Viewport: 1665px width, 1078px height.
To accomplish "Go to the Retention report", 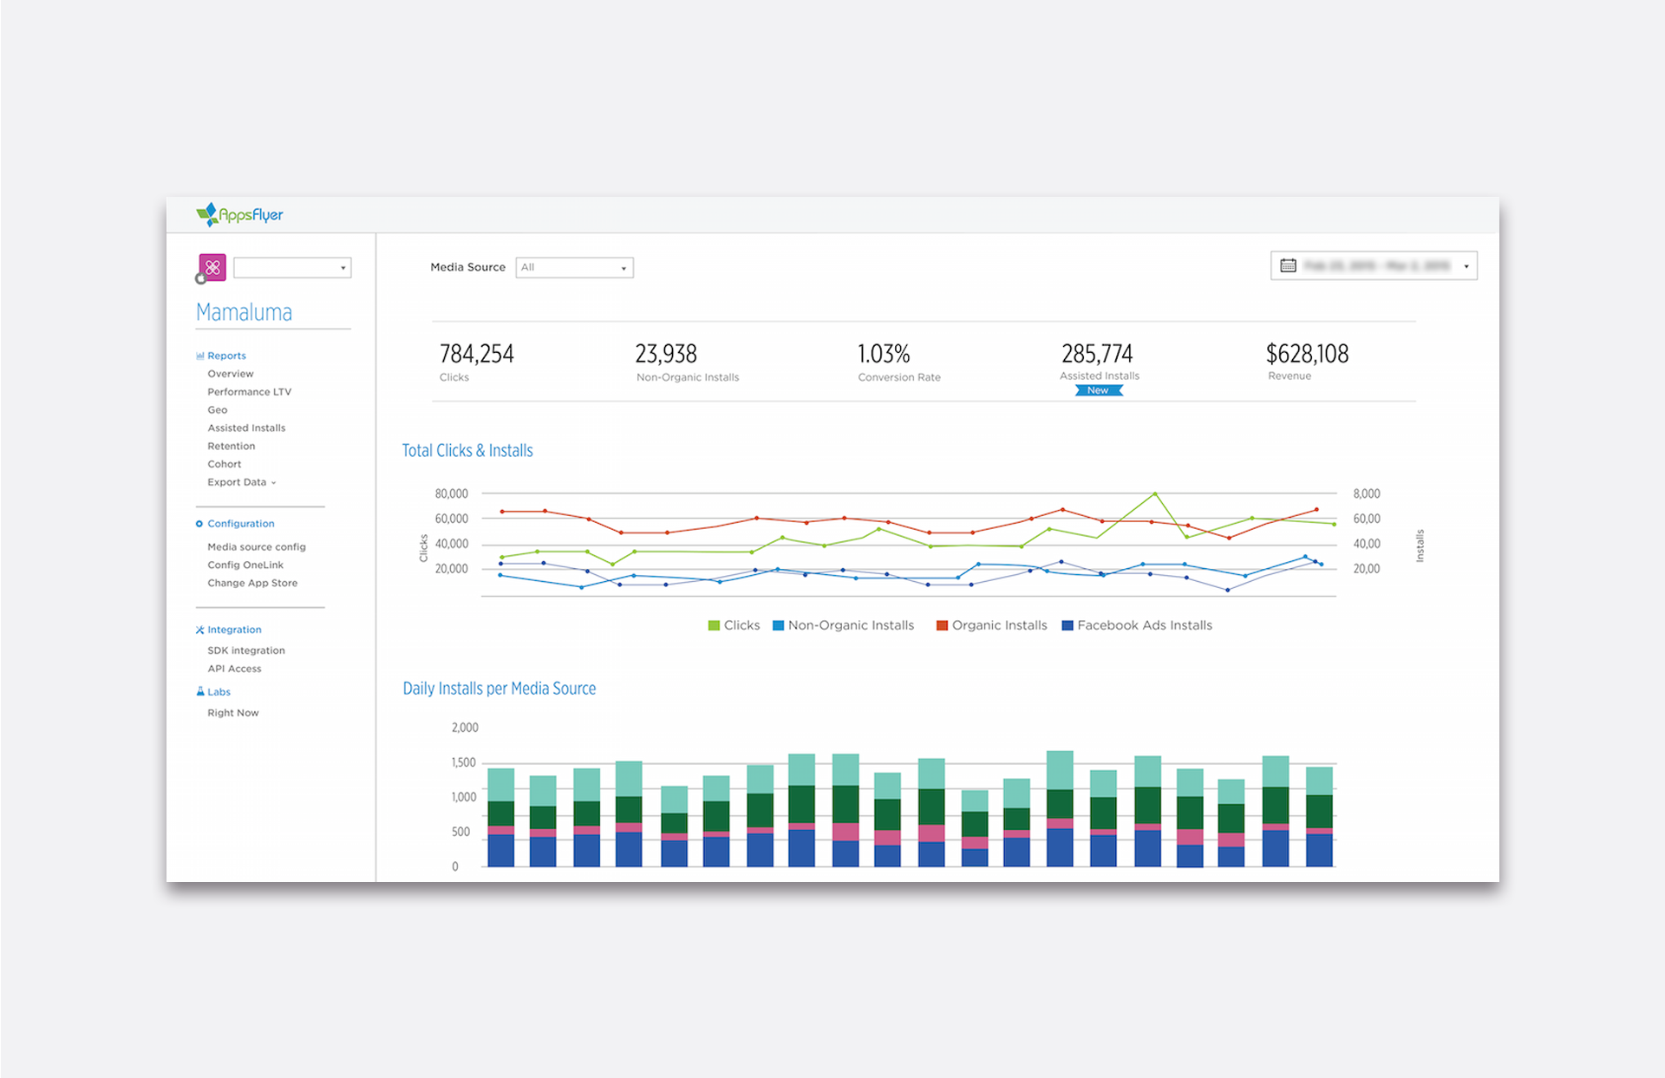I will (x=231, y=446).
